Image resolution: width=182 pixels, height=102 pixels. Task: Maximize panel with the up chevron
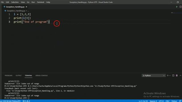[181, 76]
